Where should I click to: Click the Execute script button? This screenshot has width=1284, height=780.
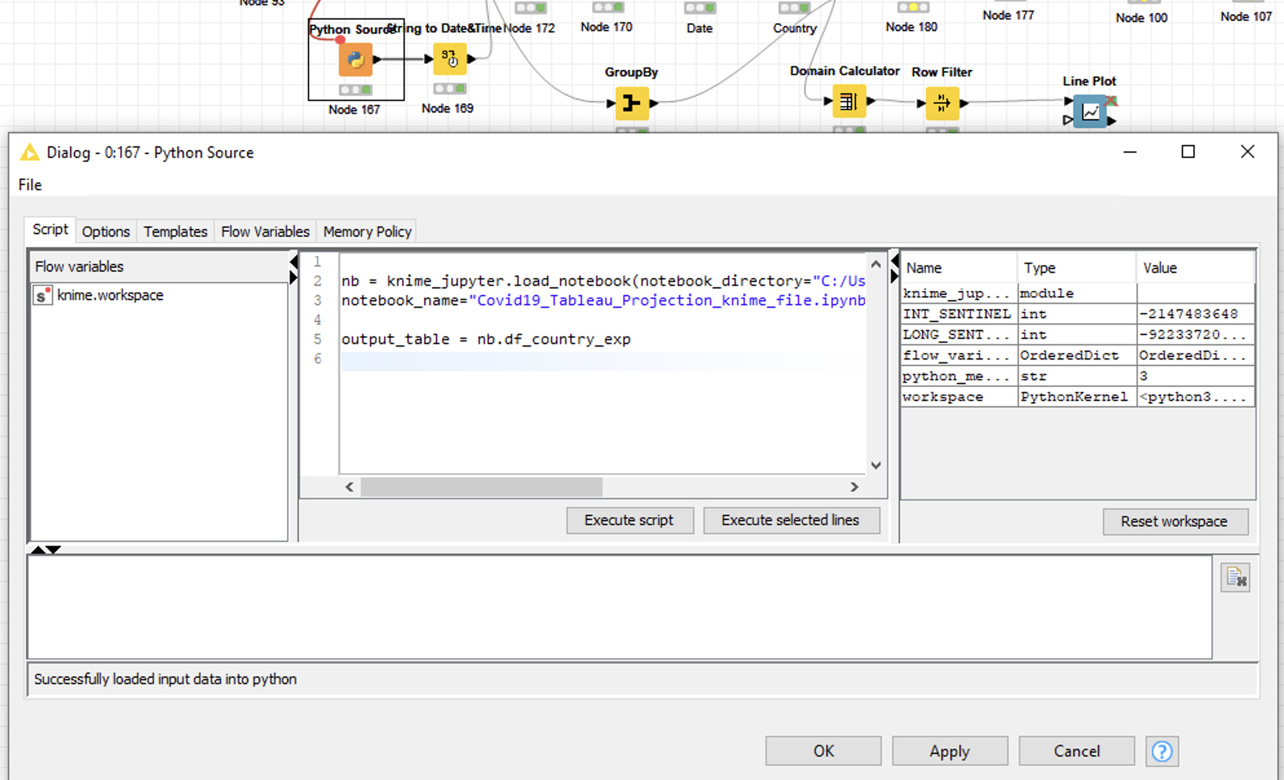[630, 520]
